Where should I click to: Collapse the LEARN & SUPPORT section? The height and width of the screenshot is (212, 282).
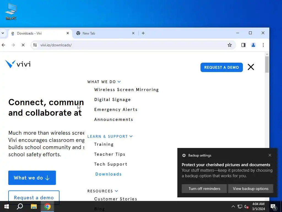coord(110,136)
